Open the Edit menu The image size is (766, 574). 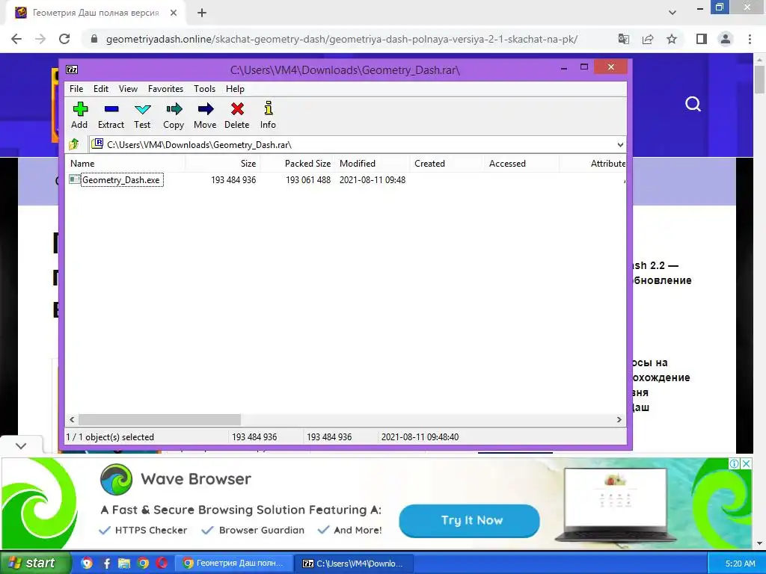[x=101, y=89]
